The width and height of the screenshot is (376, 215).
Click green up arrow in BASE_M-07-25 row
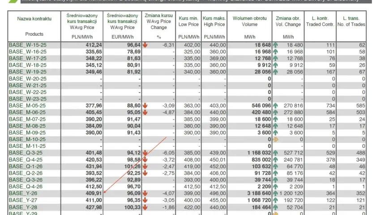tap(275, 119)
